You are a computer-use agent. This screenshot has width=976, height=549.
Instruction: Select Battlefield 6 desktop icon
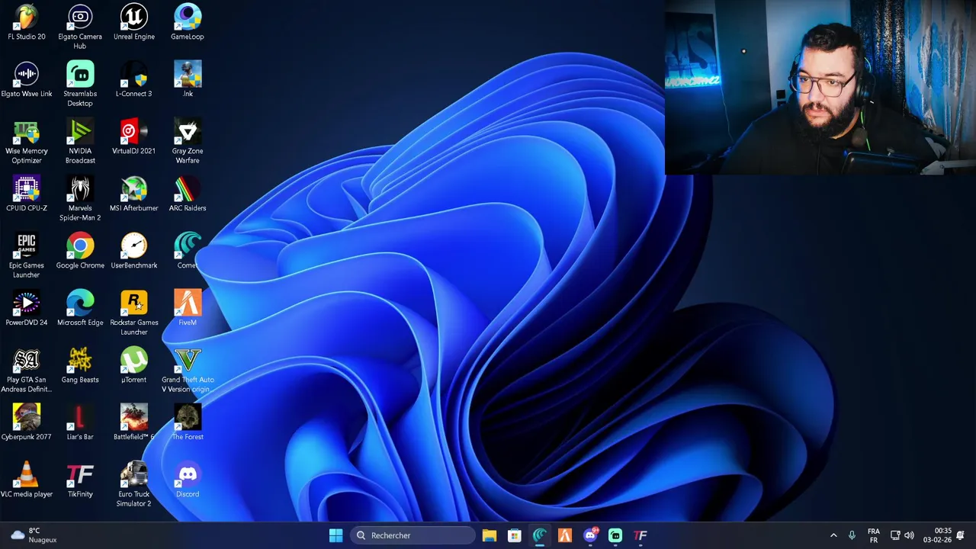click(x=134, y=422)
